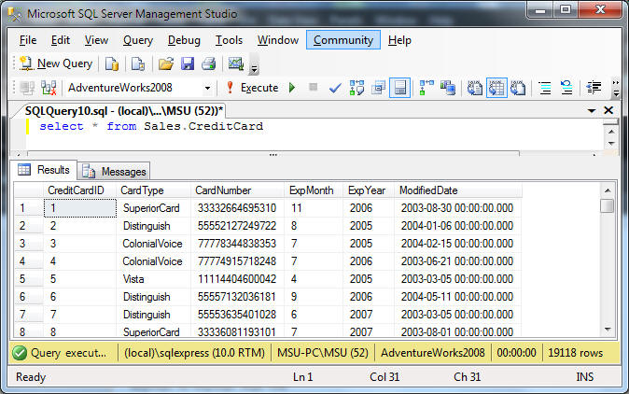Screen dimensions: 629x394
Task: Save the query with the floppy icon
Action: click(x=188, y=63)
